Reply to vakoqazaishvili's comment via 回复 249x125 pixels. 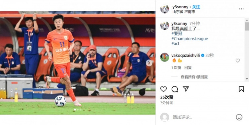(x=188, y=67)
